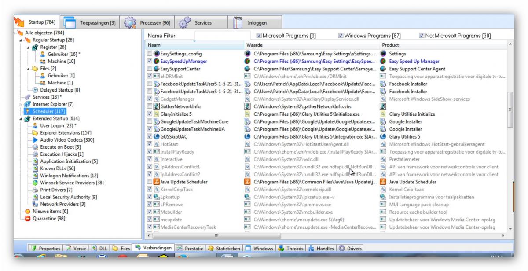Select the "MediaCenterRecoveryTask" row name
The height and width of the screenshot is (271, 528).
pos(188,227)
